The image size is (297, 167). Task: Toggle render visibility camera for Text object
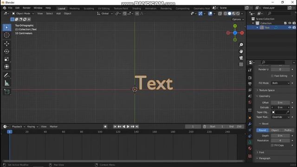(294, 27)
